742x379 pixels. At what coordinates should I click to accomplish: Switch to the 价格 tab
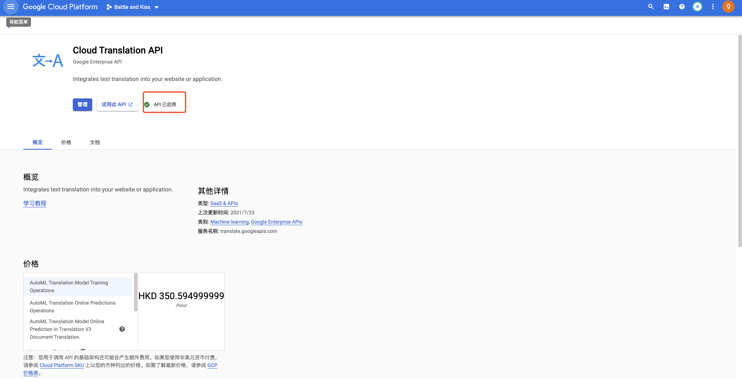pyautogui.click(x=66, y=143)
